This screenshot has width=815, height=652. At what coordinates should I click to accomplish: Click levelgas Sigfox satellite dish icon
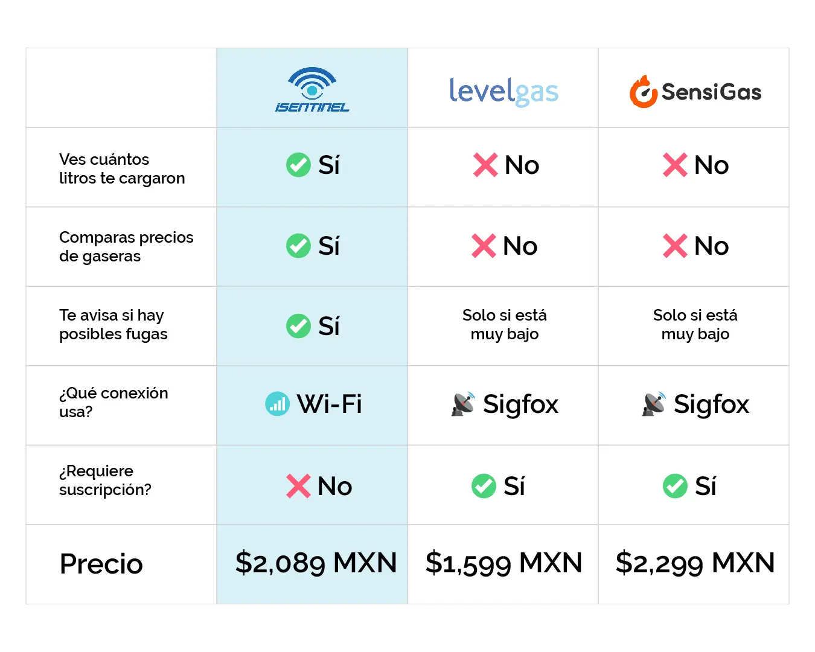coord(464,404)
